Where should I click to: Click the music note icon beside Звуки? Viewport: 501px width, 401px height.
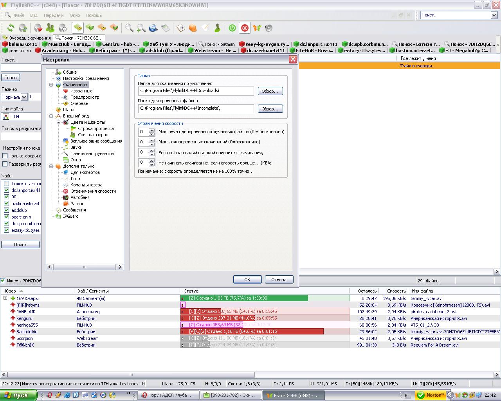point(66,147)
